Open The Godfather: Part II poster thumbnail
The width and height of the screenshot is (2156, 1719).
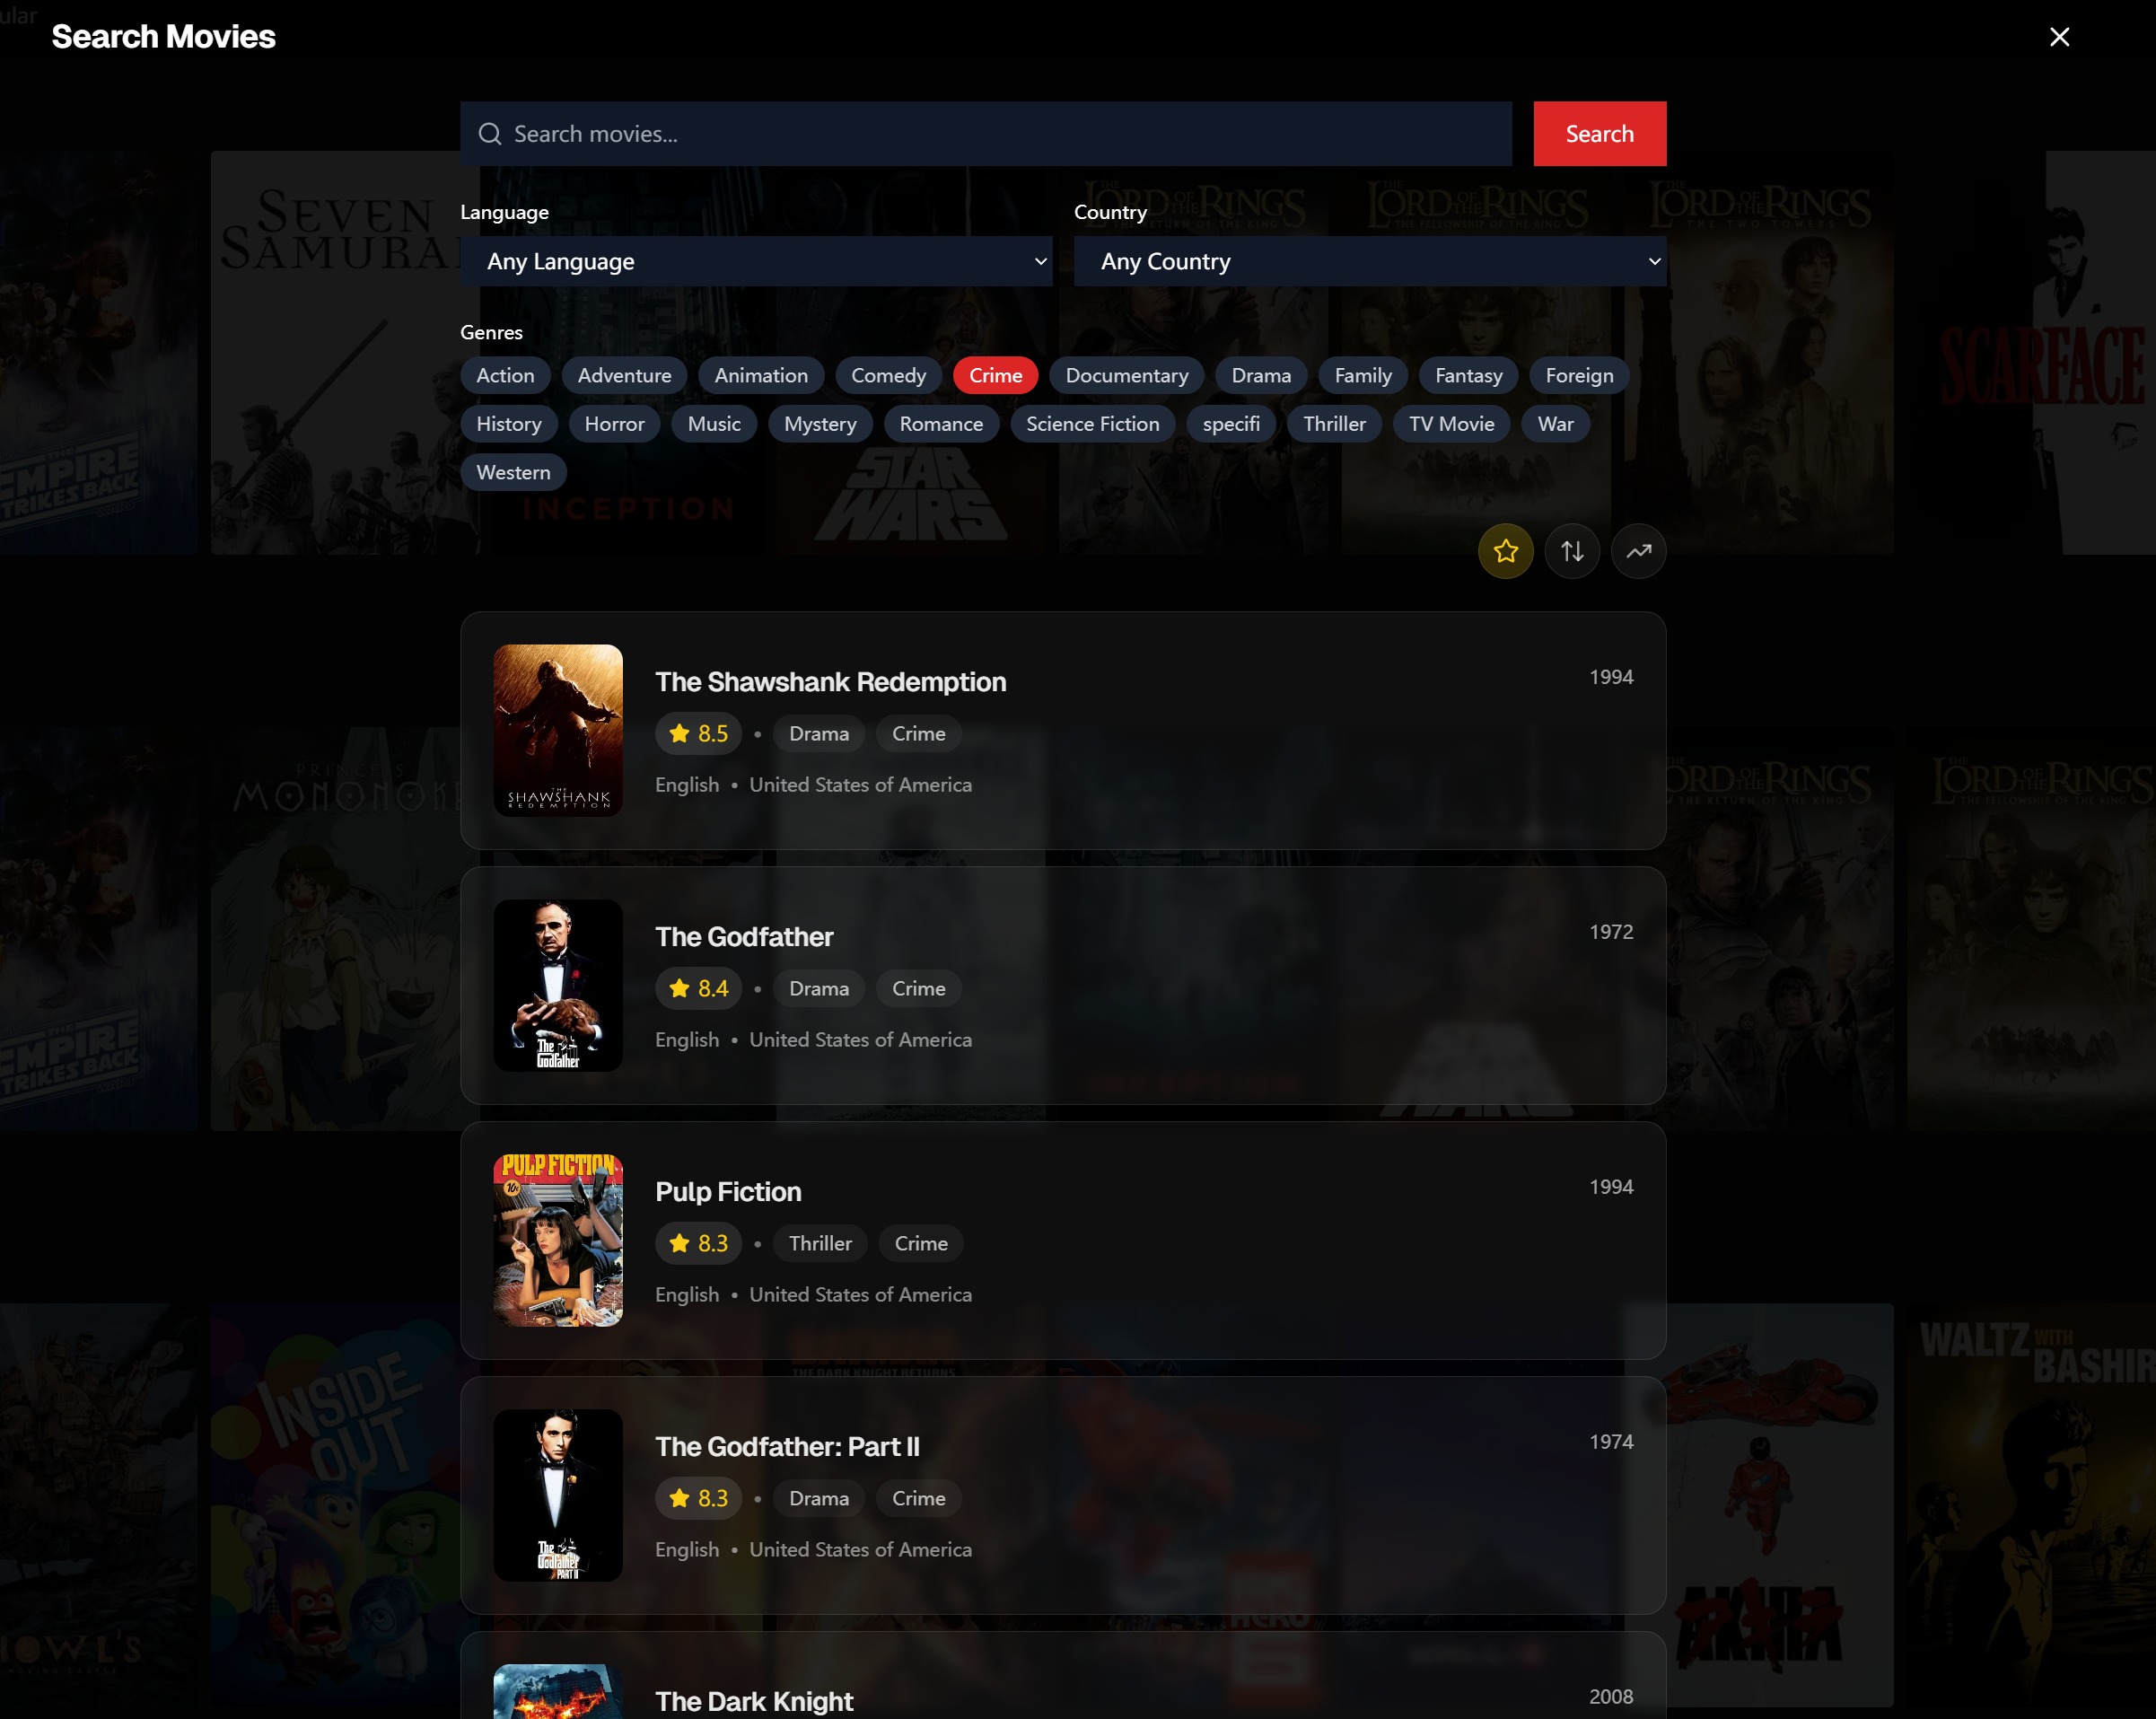pos(558,1495)
